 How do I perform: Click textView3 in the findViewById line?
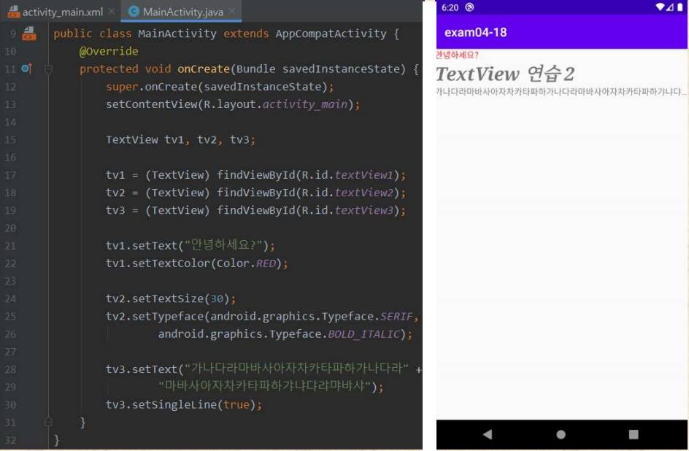(x=363, y=210)
